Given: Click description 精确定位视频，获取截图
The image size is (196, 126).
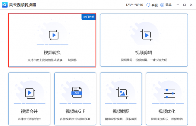Looking at the screenshot, I should 121,119.
